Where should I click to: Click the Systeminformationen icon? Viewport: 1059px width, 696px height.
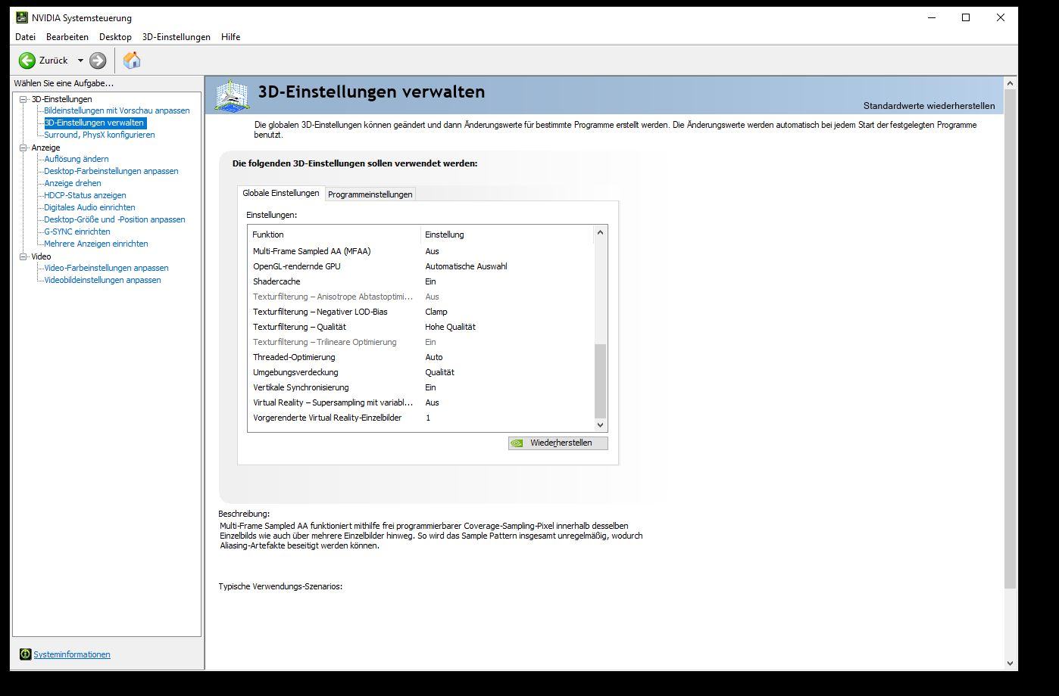coord(25,654)
